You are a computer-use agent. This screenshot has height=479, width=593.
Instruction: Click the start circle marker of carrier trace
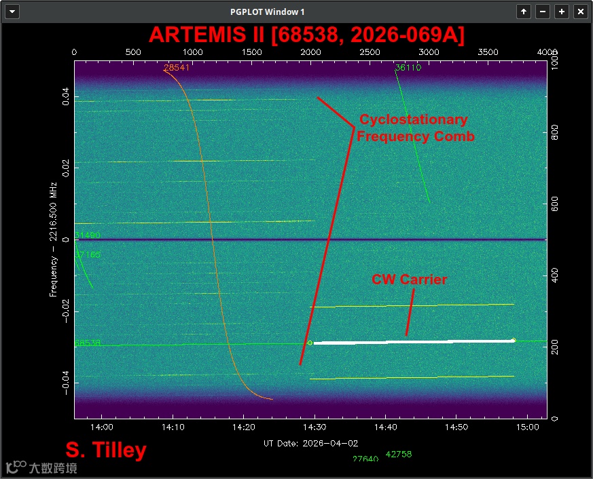tap(310, 343)
